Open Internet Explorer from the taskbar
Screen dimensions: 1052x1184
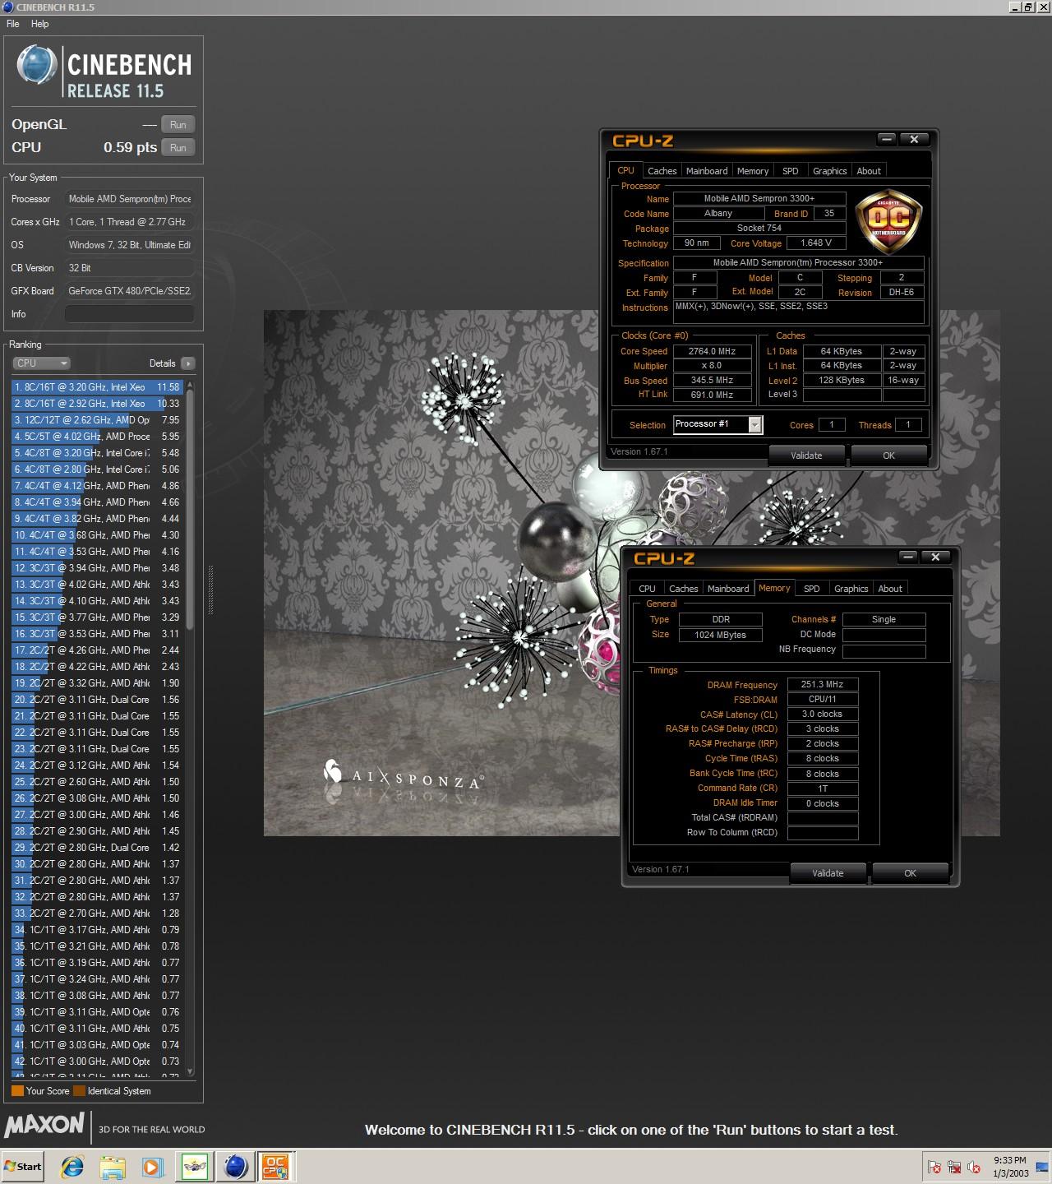[73, 1166]
